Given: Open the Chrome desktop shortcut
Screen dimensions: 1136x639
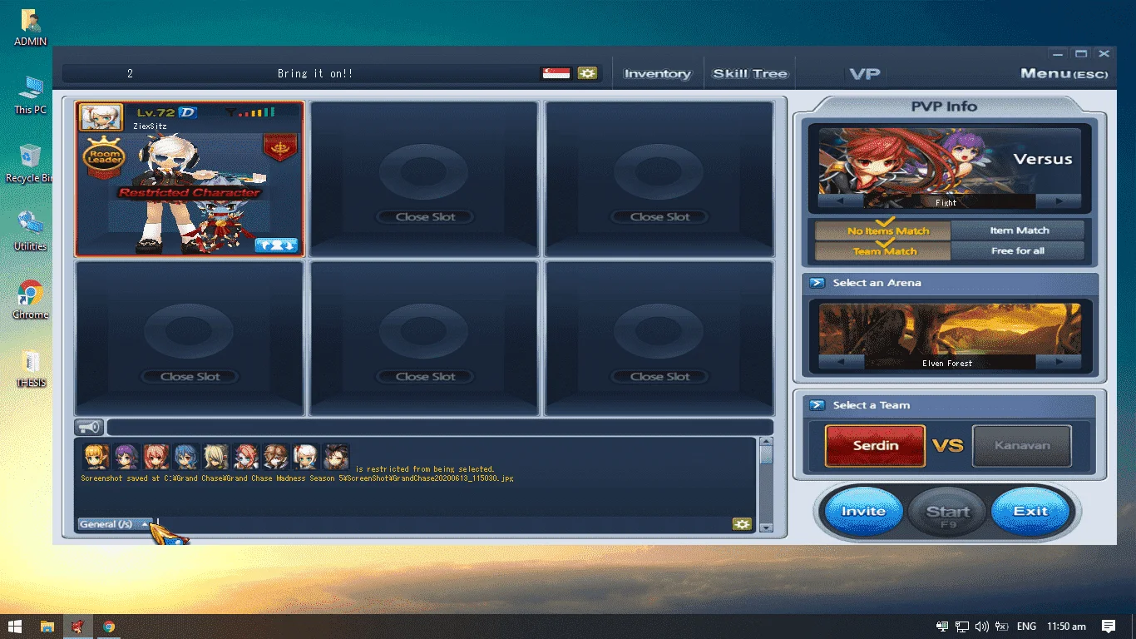Looking at the screenshot, I should coord(30,300).
